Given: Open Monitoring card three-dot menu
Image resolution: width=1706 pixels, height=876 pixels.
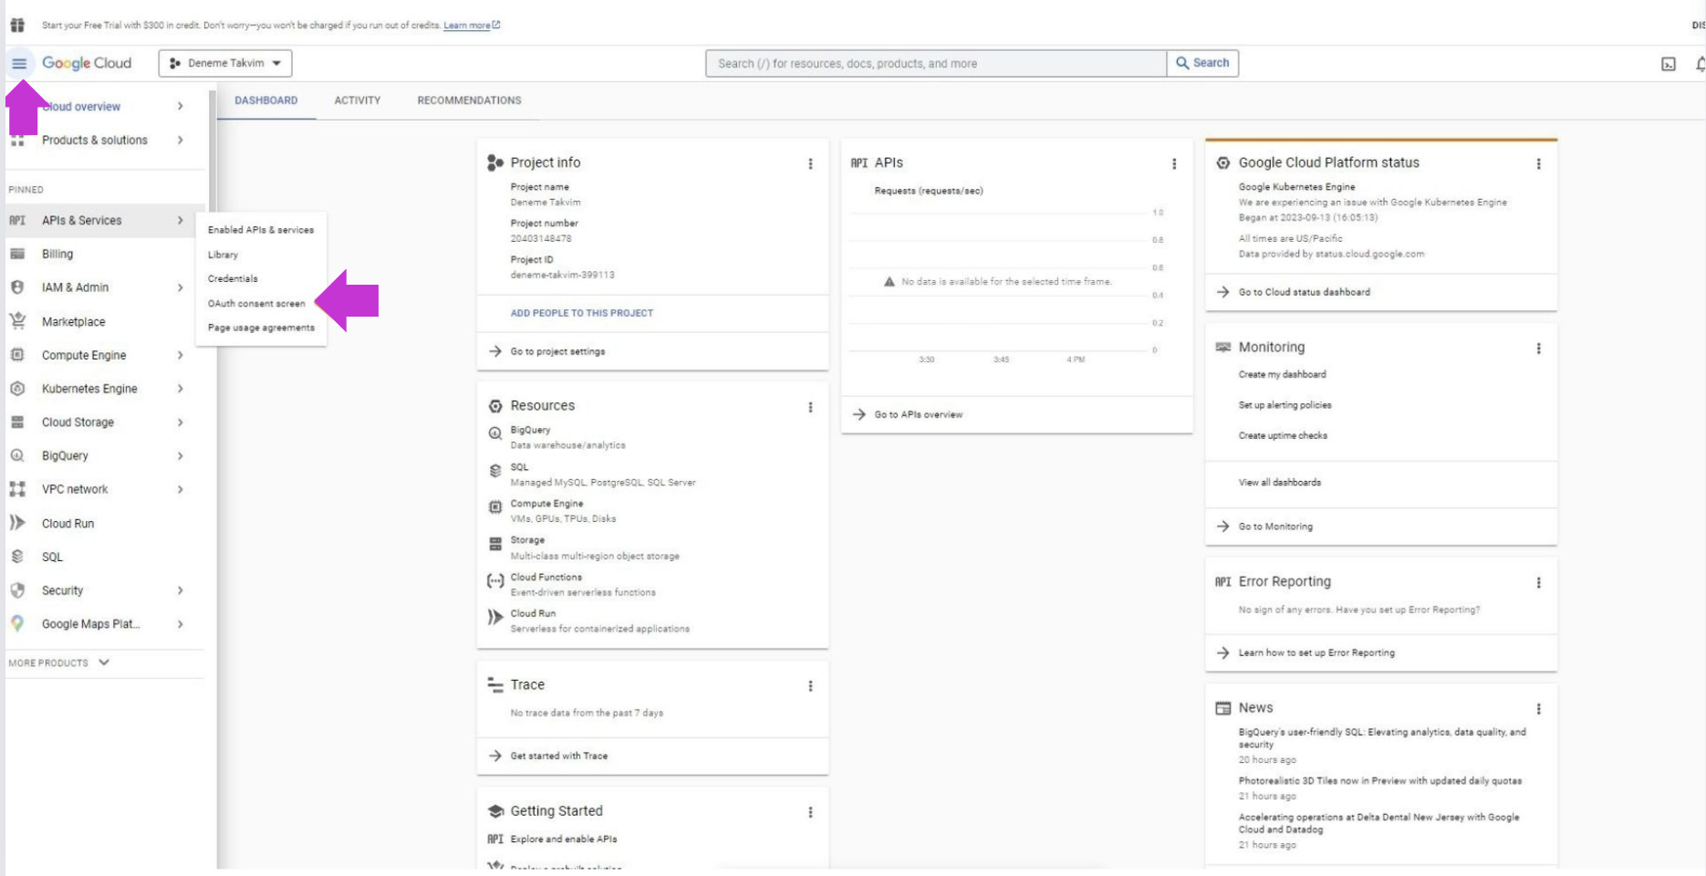Looking at the screenshot, I should (1539, 349).
